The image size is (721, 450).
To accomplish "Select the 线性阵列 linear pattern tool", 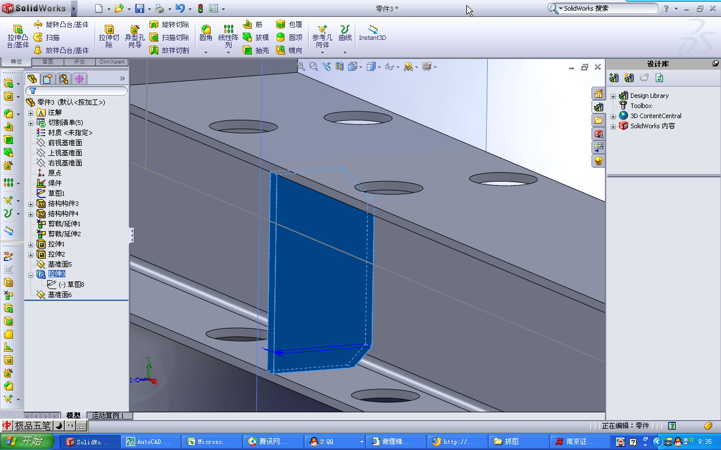I will click(228, 37).
